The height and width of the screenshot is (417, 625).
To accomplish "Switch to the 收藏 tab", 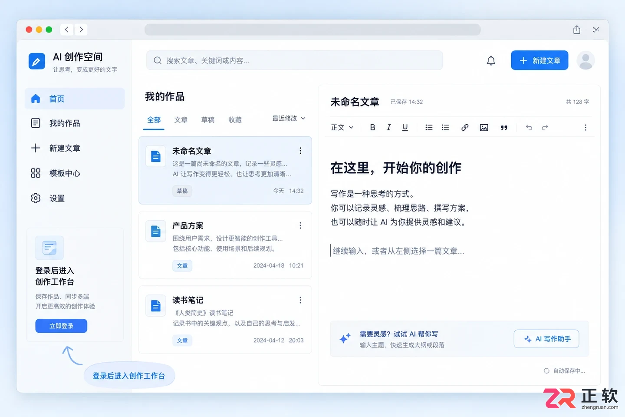I will pos(235,120).
